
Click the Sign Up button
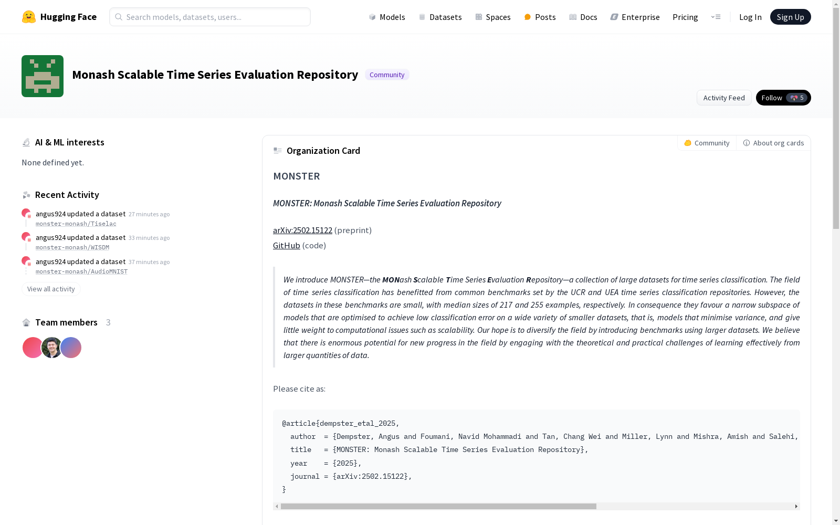pos(790,17)
